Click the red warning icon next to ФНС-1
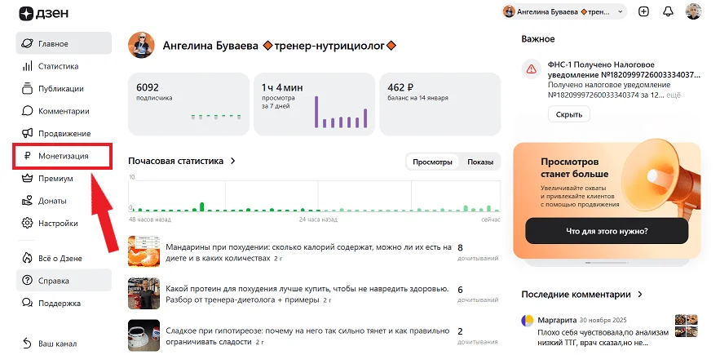The width and height of the screenshot is (720, 355). pyautogui.click(x=532, y=69)
